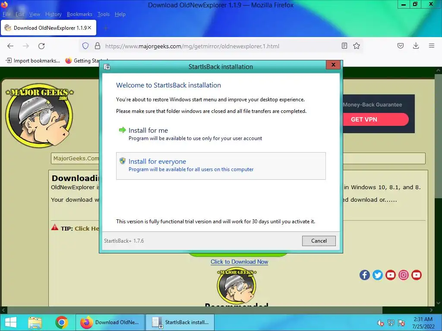This screenshot has height=331, width=442.
Task: Switch to Firefox Download OldNe... taskbar item
Action: point(110,322)
